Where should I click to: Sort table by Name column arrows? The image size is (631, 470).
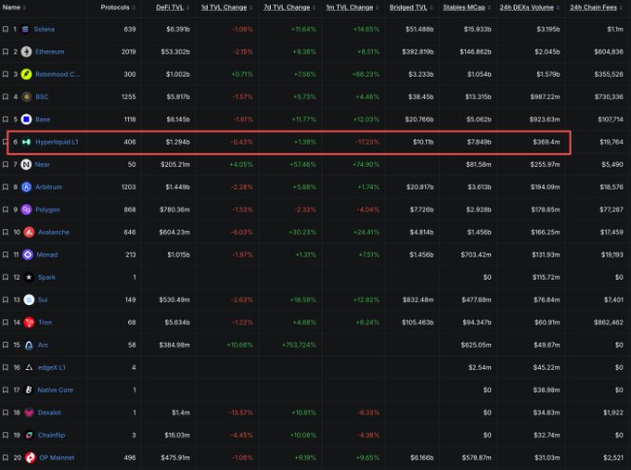[24, 7]
